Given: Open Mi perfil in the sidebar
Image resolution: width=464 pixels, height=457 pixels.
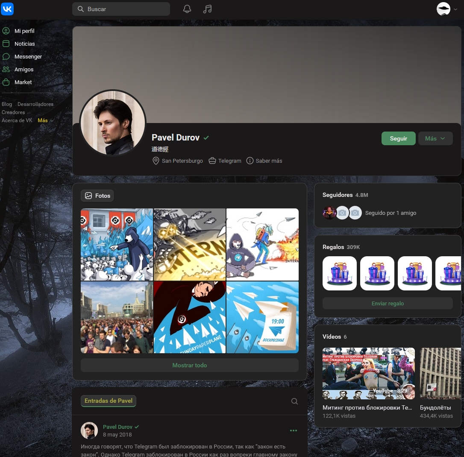Looking at the screenshot, I should [24, 31].
